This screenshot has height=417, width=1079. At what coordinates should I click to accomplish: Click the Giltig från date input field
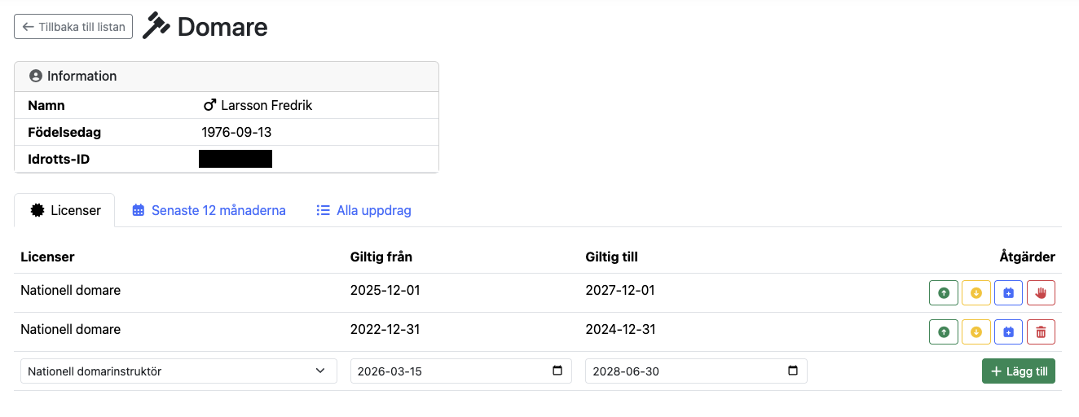pyautogui.click(x=448, y=371)
